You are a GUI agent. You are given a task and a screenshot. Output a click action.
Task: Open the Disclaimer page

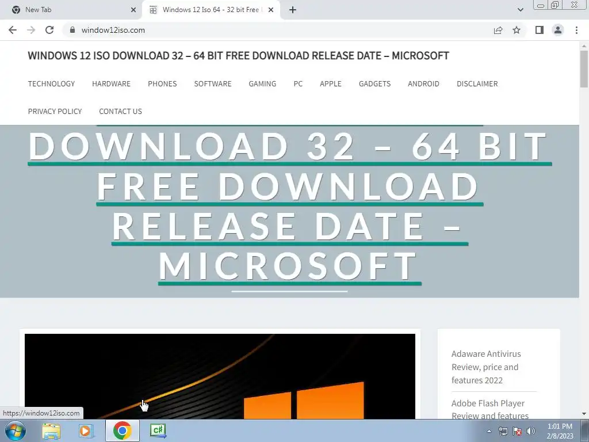477,84
